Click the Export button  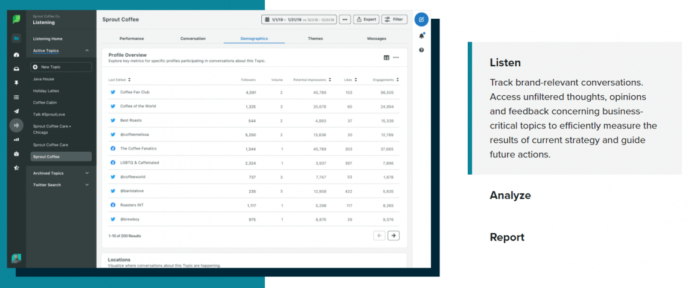366,19
